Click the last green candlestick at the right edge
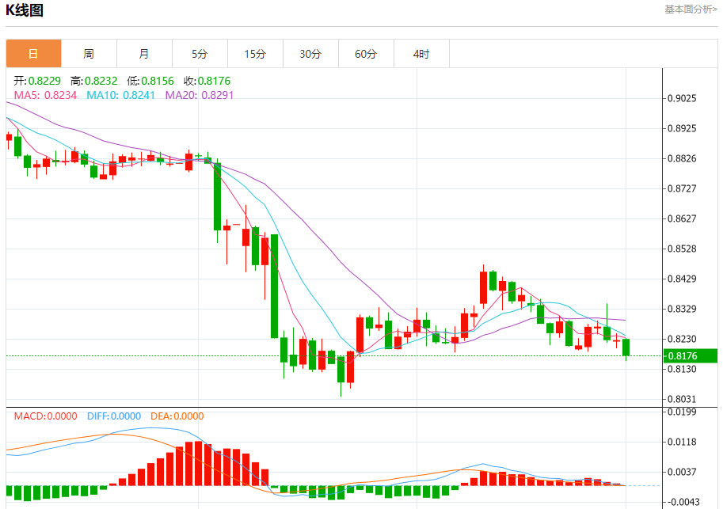Screen dimensions: 723x509 click(626, 348)
